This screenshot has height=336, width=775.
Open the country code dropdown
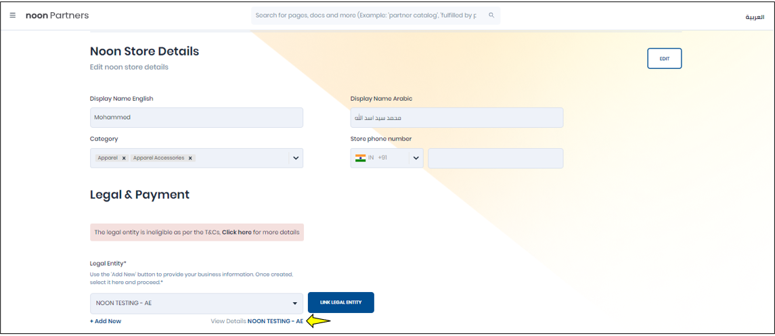[x=416, y=158]
